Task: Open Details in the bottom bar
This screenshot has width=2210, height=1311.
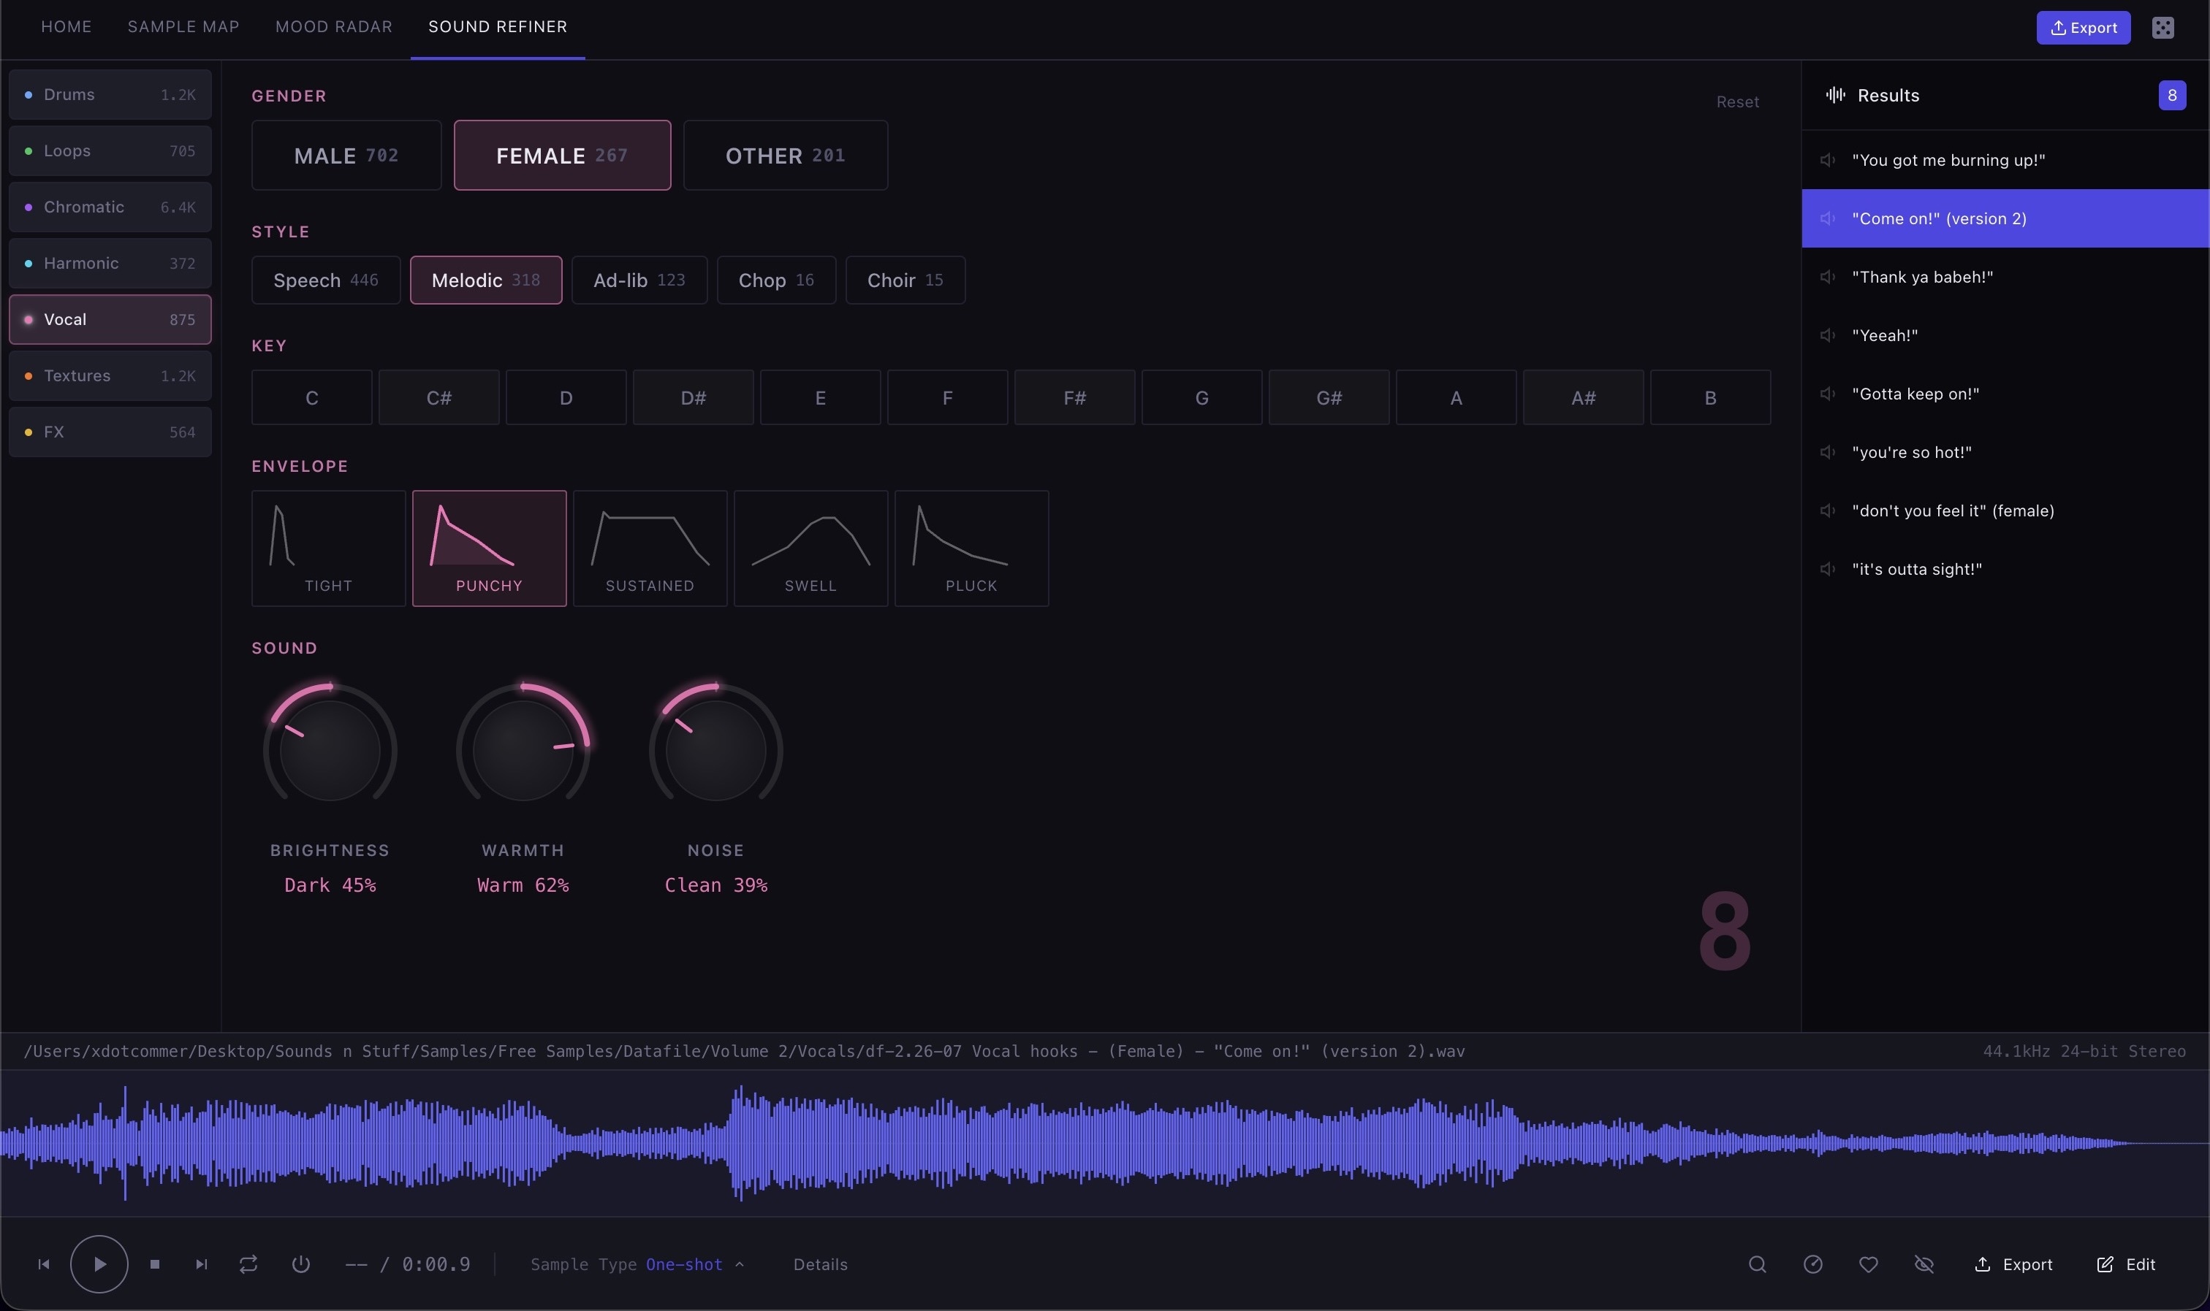Action: (819, 1264)
